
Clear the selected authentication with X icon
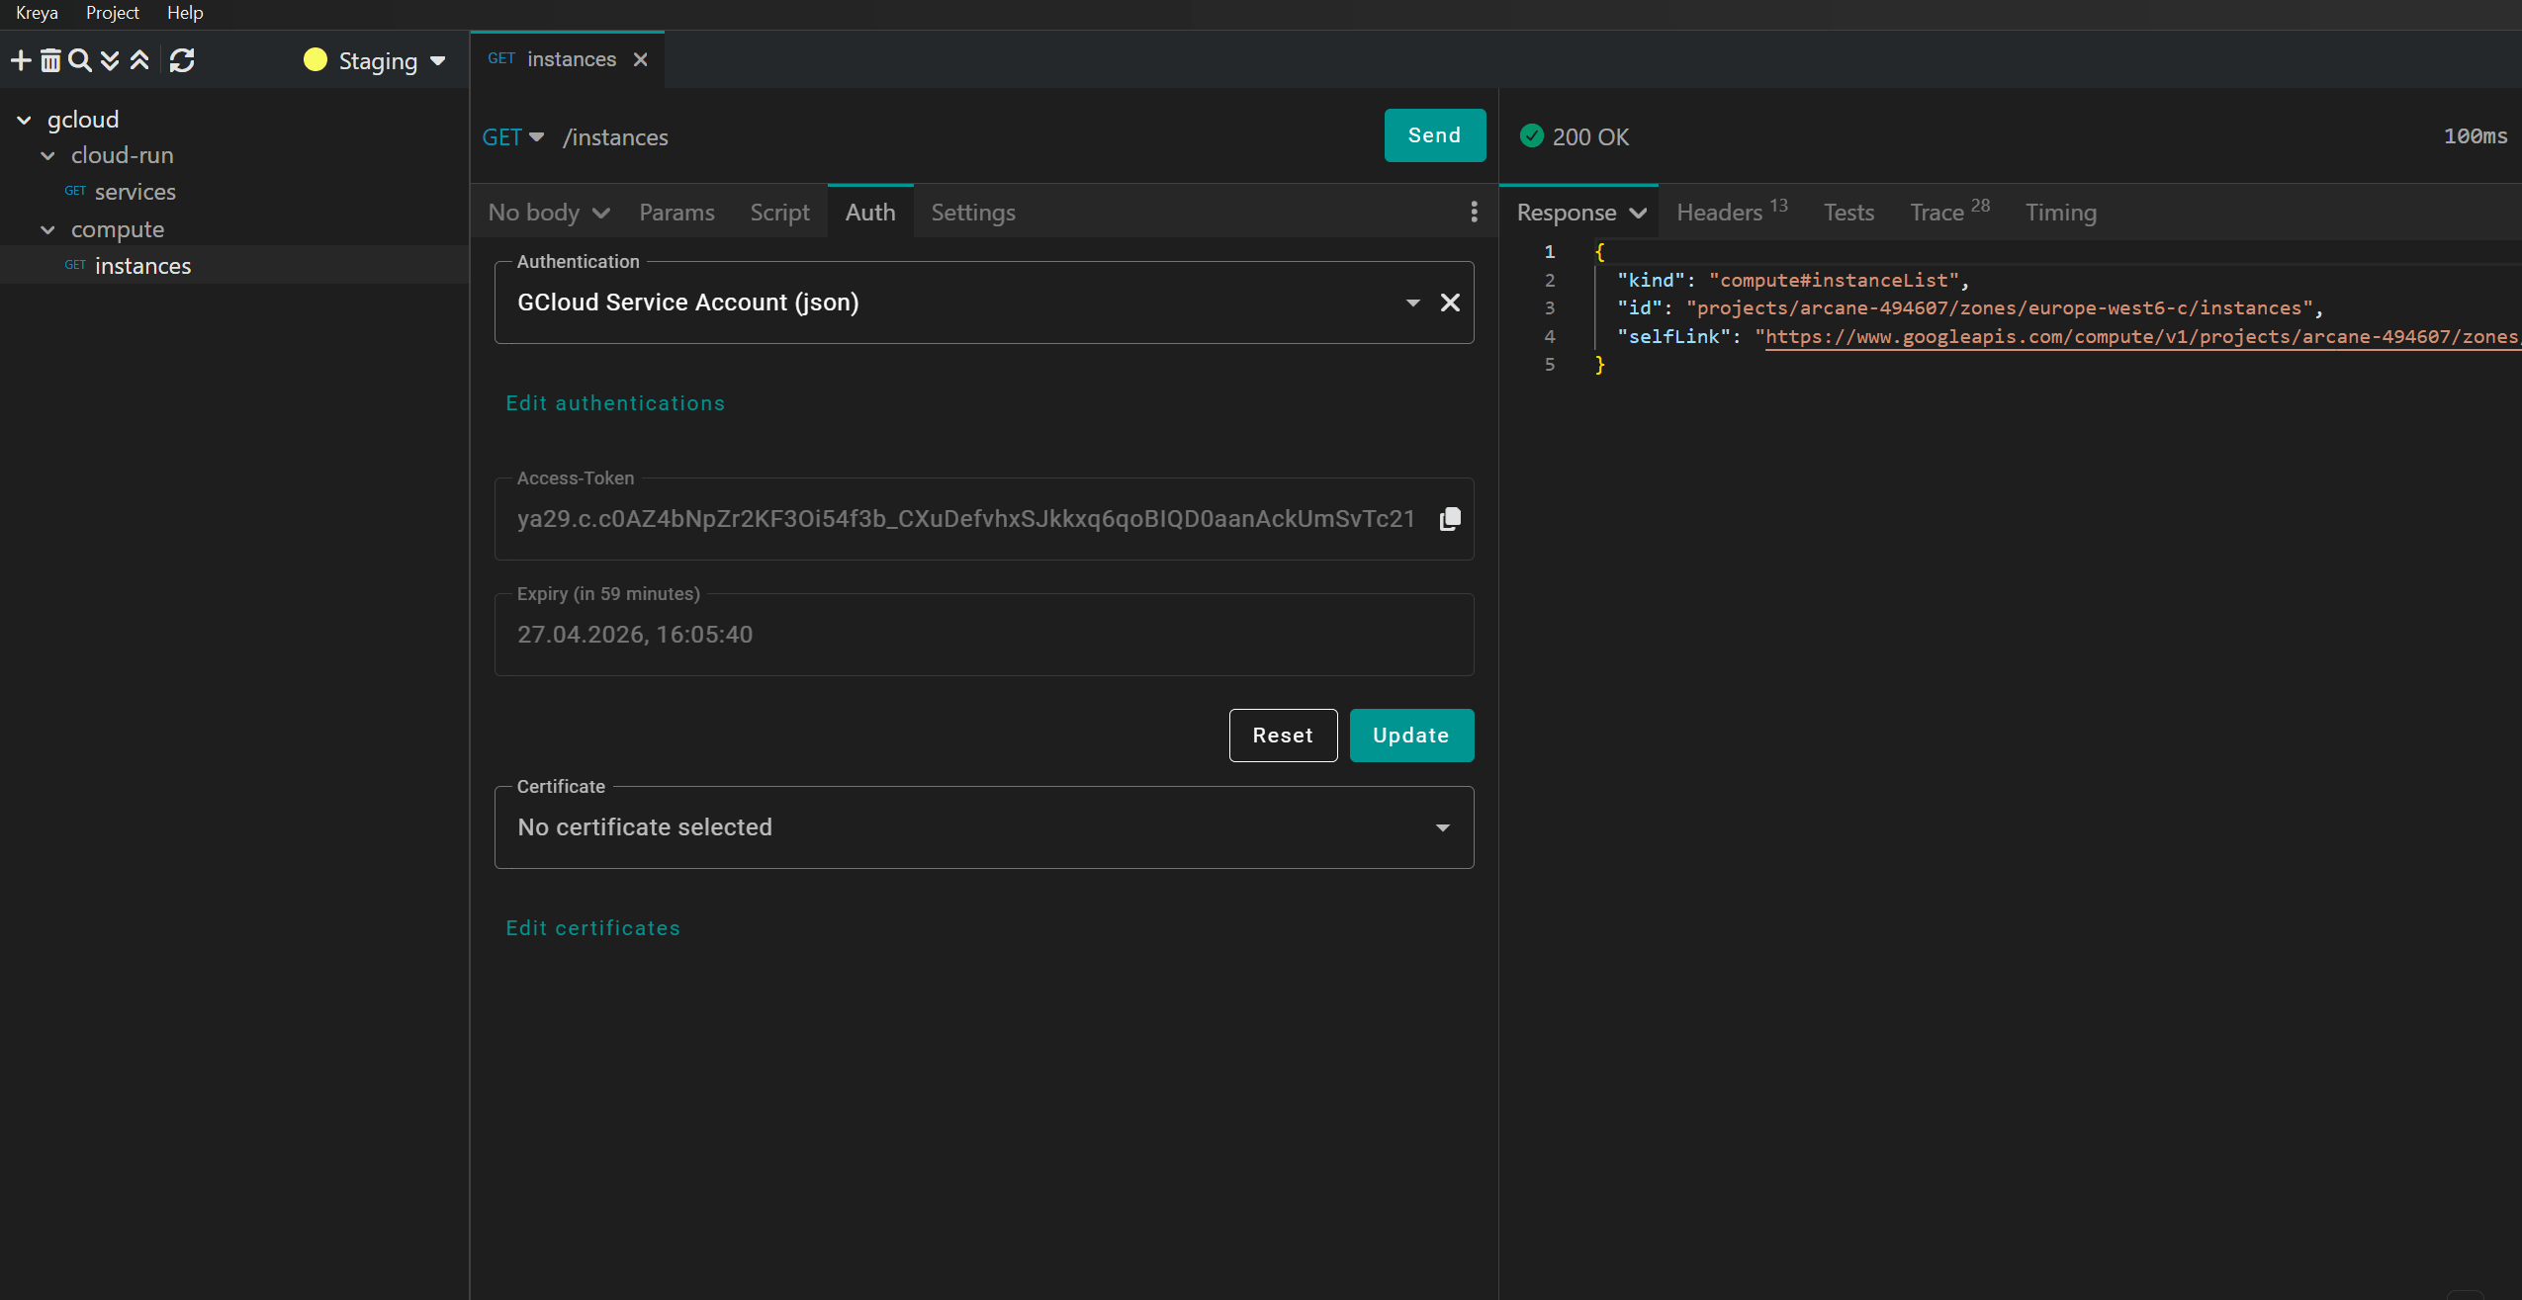(1450, 303)
